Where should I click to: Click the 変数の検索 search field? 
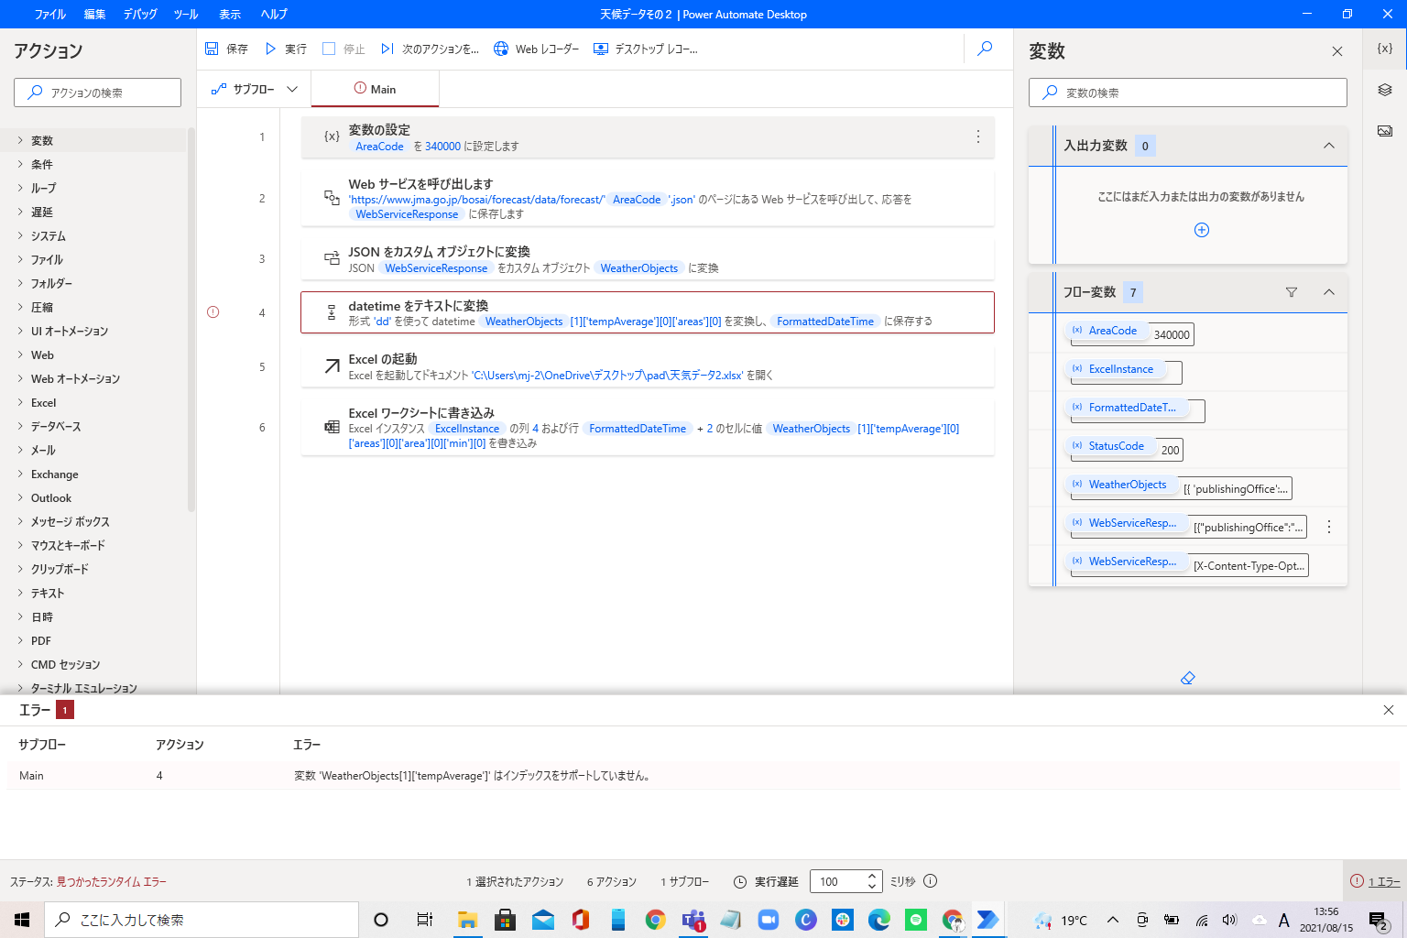(x=1187, y=92)
